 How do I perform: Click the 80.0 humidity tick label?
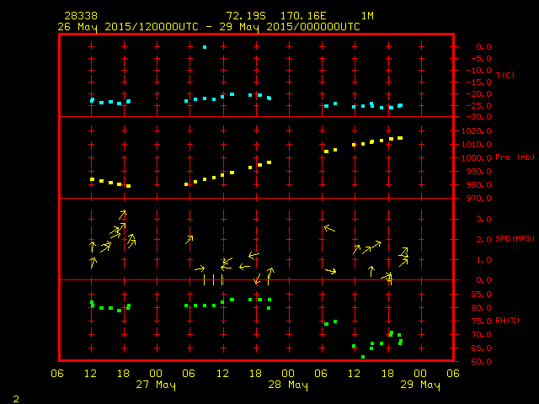tap(481, 308)
